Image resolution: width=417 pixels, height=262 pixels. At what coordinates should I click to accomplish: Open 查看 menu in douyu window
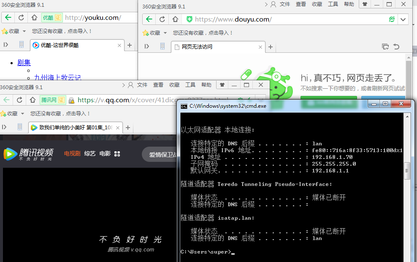(301, 4)
